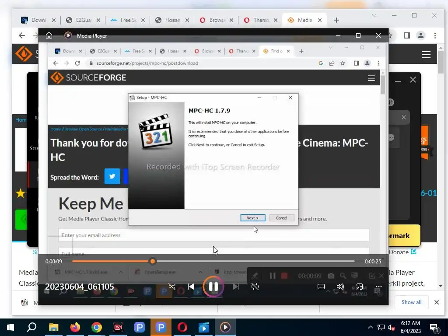Open Windows taskbar search
The width and height of the screenshot is (448, 336).
[x=31, y=327]
